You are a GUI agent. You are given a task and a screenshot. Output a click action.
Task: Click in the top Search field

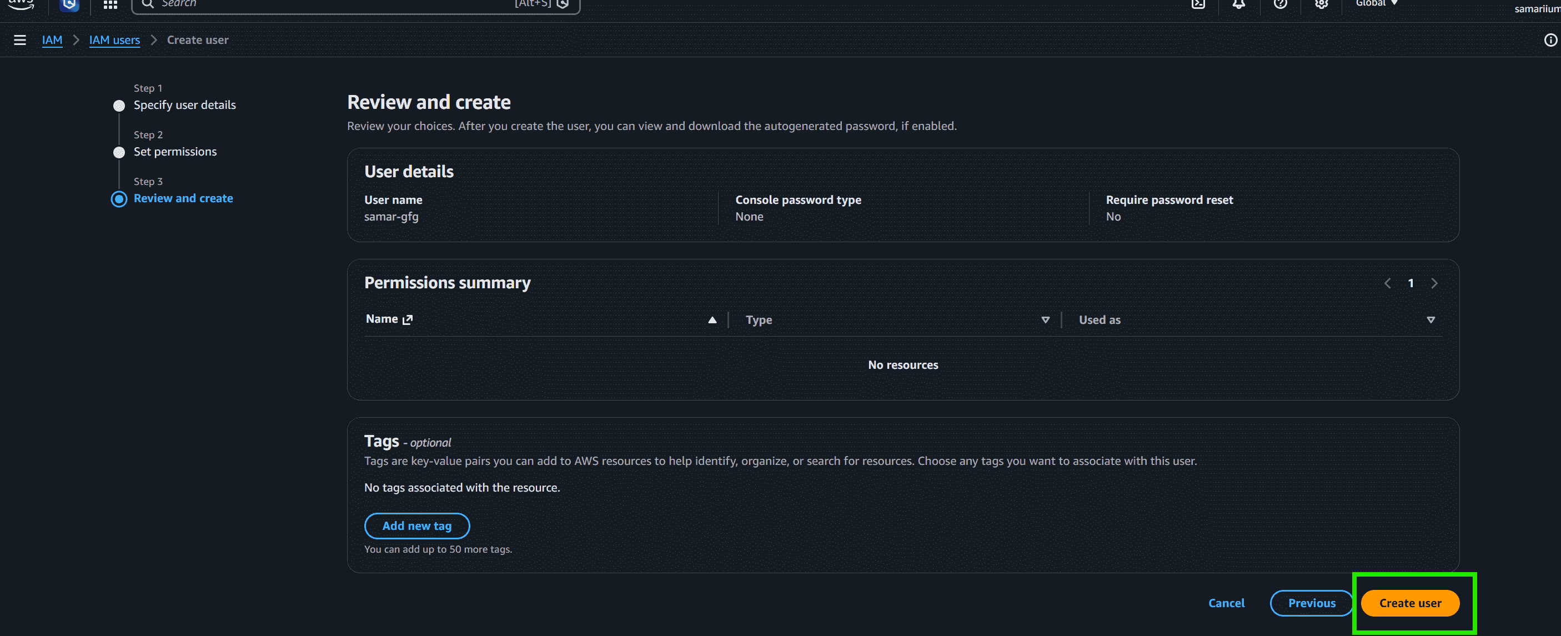point(355,4)
